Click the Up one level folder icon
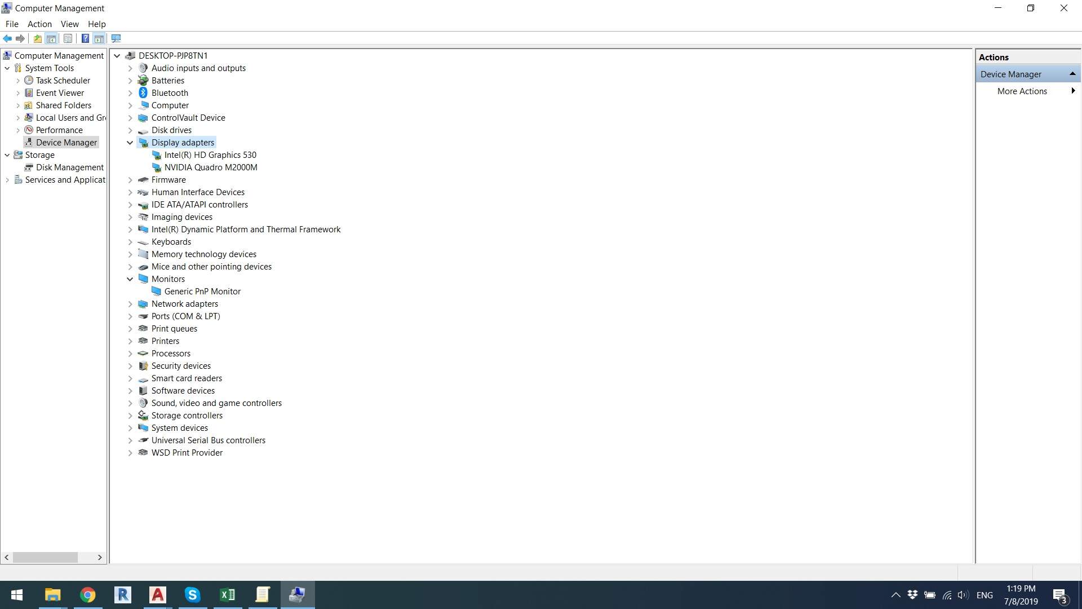The height and width of the screenshot is (609, 1082). tap(37, 38)
